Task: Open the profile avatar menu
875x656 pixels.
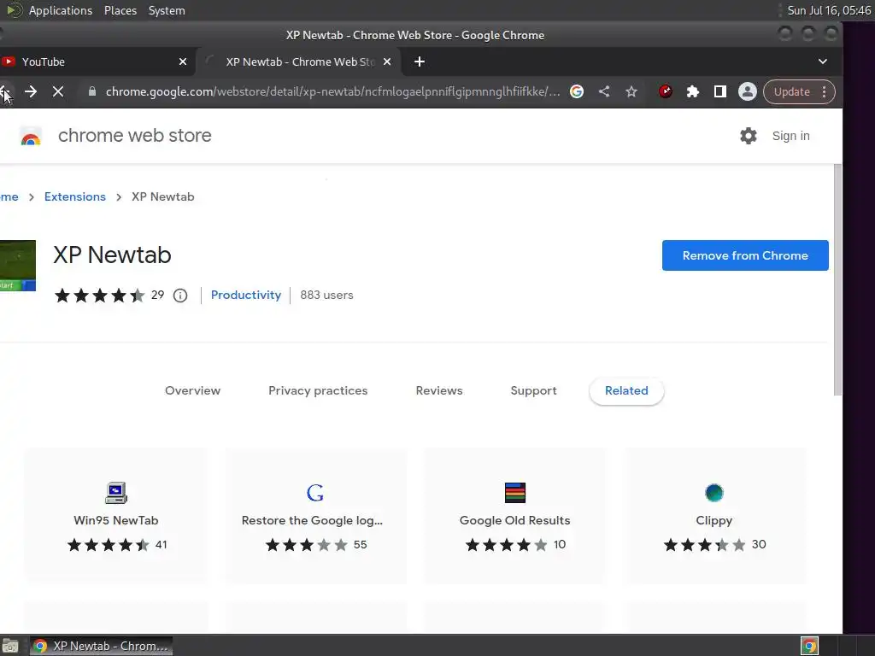Action: (x=747, y=91)
